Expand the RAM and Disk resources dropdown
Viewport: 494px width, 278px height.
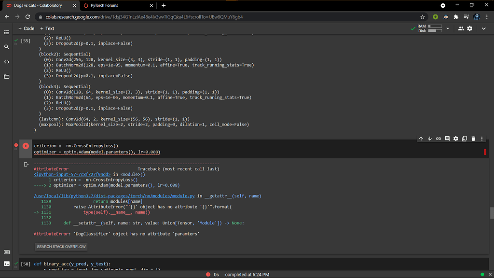coord(448,28)
